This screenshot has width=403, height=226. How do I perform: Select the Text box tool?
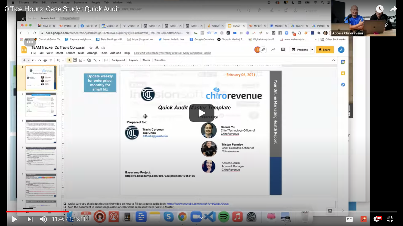coord(75,60)
